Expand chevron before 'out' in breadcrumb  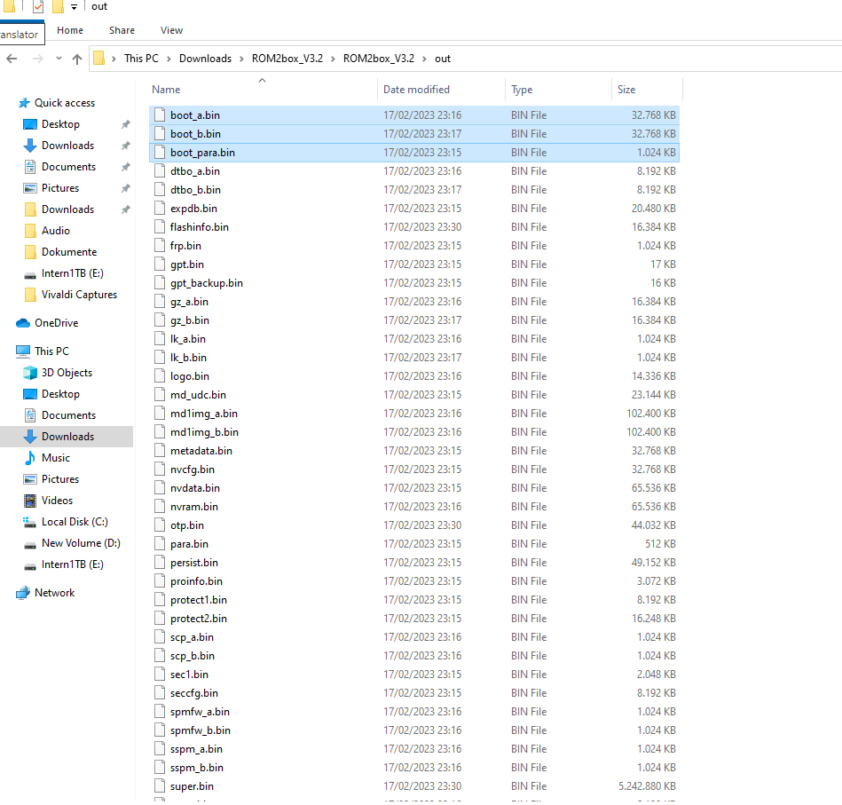click(x=424, y=59)
